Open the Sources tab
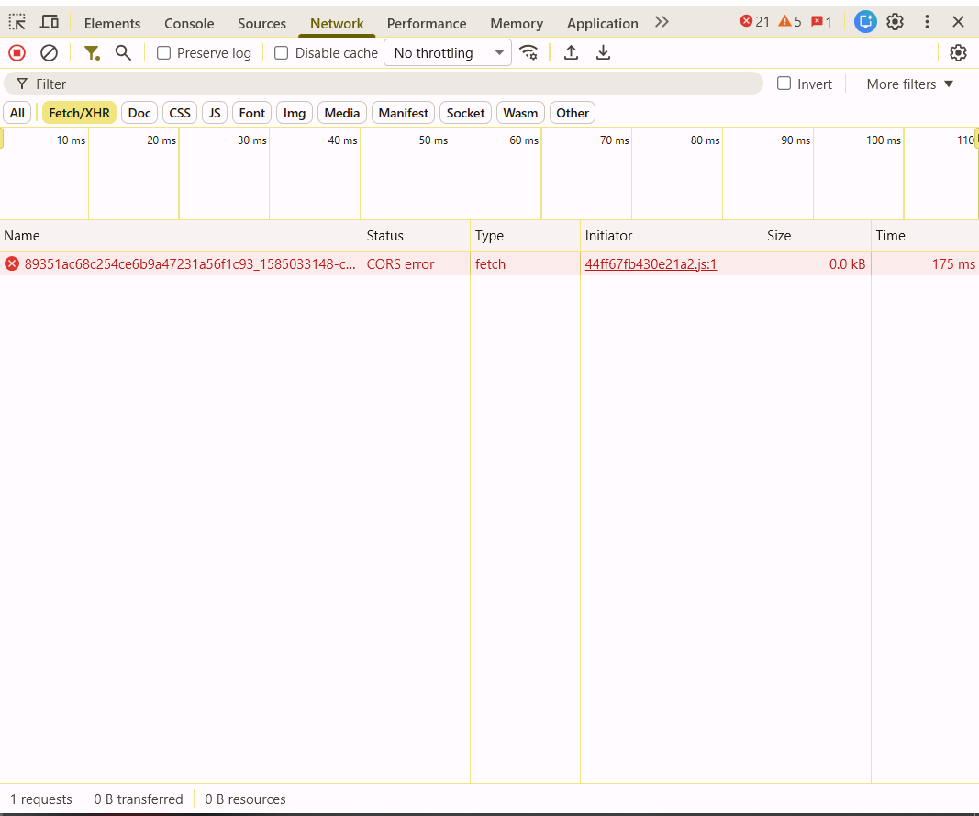979x816 pixels. [261, 23]
